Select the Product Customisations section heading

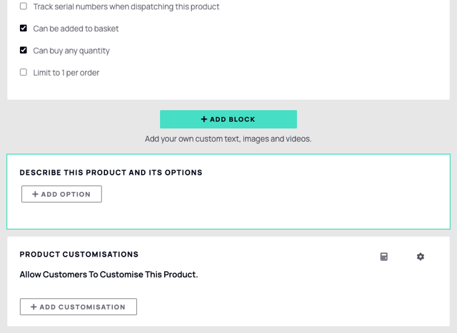pos(79,255)
